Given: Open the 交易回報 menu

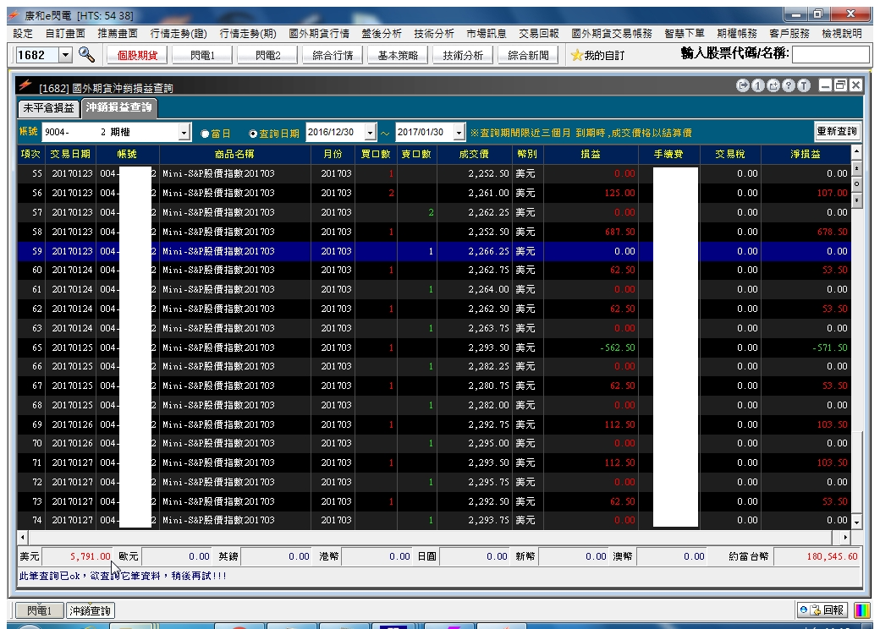Looking at the screenshot, I should tap(539, 34).
